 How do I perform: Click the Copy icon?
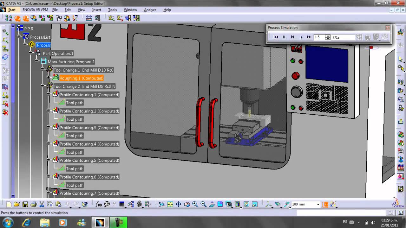[x=50, y=205]
